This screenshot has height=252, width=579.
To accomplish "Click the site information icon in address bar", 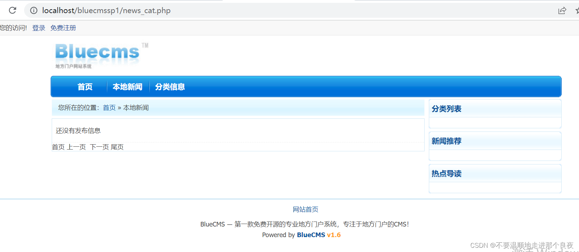I will pos(34,11).
